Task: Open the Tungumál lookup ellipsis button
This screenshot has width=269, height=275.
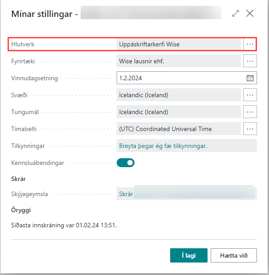Action: coord(250,112)
